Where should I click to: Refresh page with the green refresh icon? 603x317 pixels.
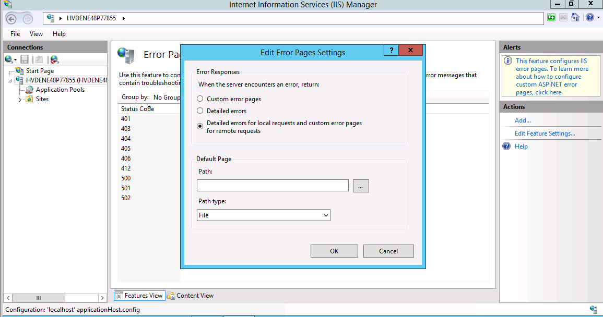click(551, 17)
